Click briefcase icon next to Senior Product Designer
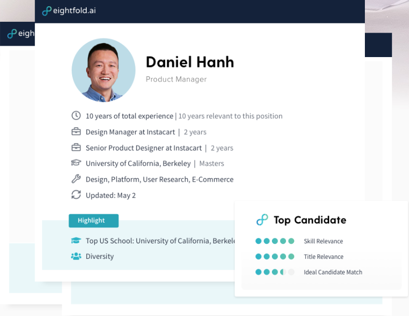Image resolution: width=409 pixels, height=316 pixels. 76,147
